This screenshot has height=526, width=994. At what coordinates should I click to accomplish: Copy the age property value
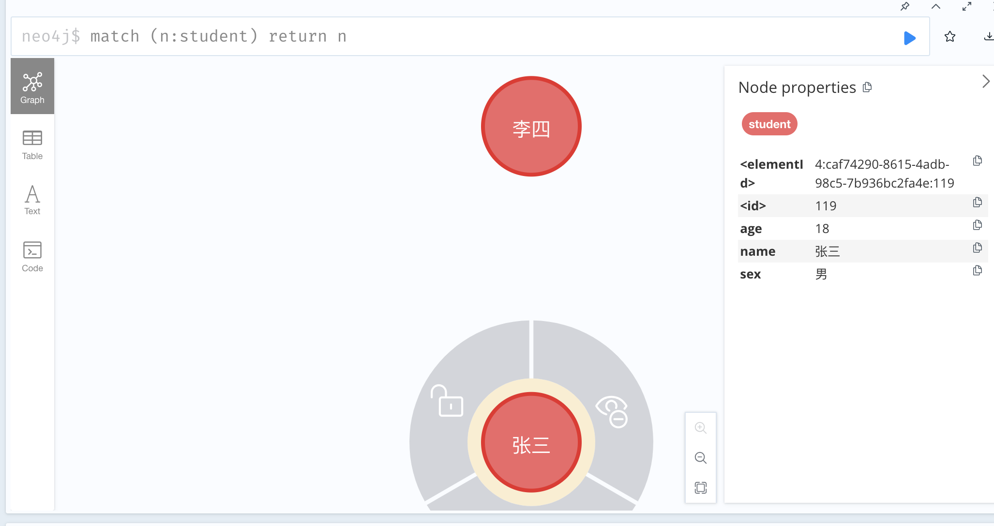pos(977,225)
